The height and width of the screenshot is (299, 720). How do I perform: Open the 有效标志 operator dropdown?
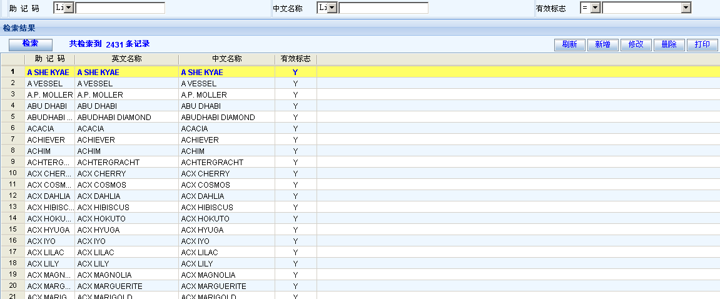tap(596, 8)
